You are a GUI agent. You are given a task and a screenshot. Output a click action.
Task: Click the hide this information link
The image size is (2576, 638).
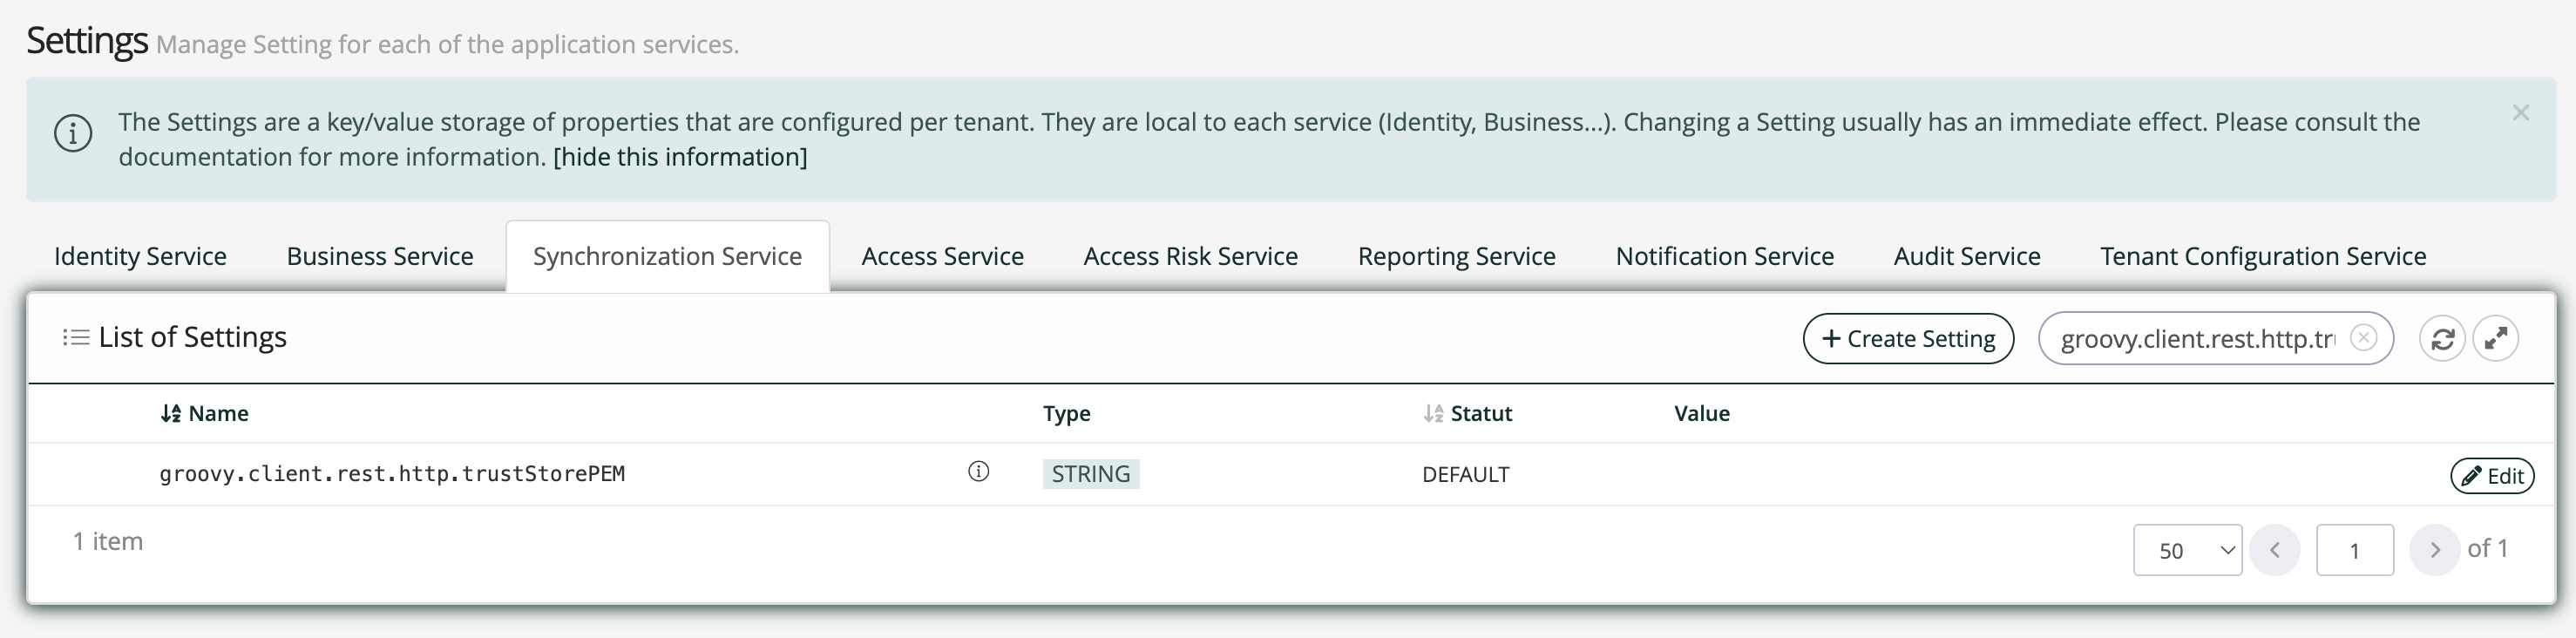tap(680, 157)
